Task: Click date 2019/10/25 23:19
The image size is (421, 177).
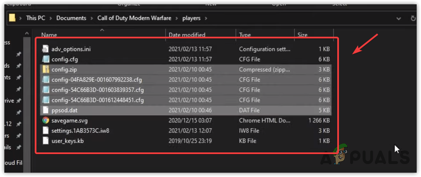Action: [190, 141]
